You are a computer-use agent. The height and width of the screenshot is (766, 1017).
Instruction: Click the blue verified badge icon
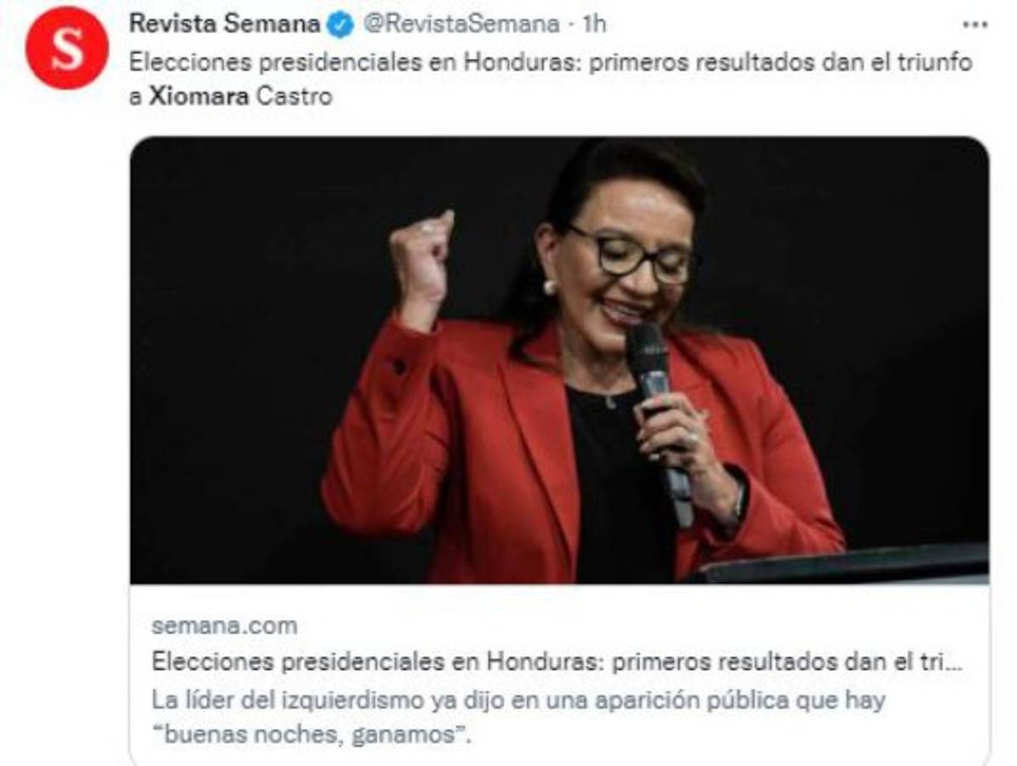(340, 26)
